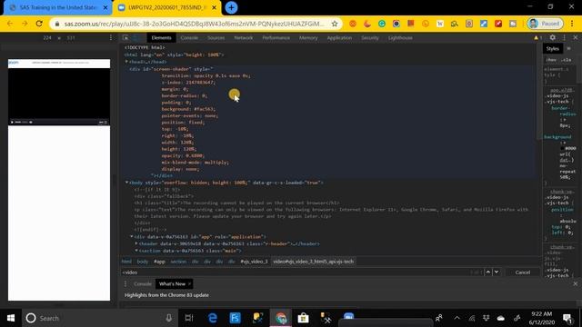Switch to the Console panel tab
This screenshot has width=582, height=327.
coord(189,38)
